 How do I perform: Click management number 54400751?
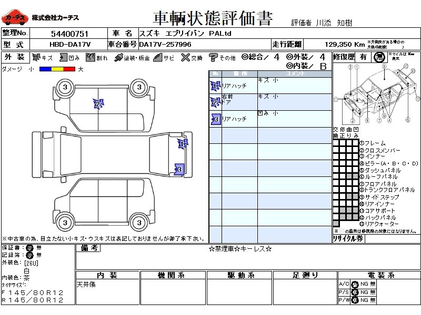[x=69, y=34]
